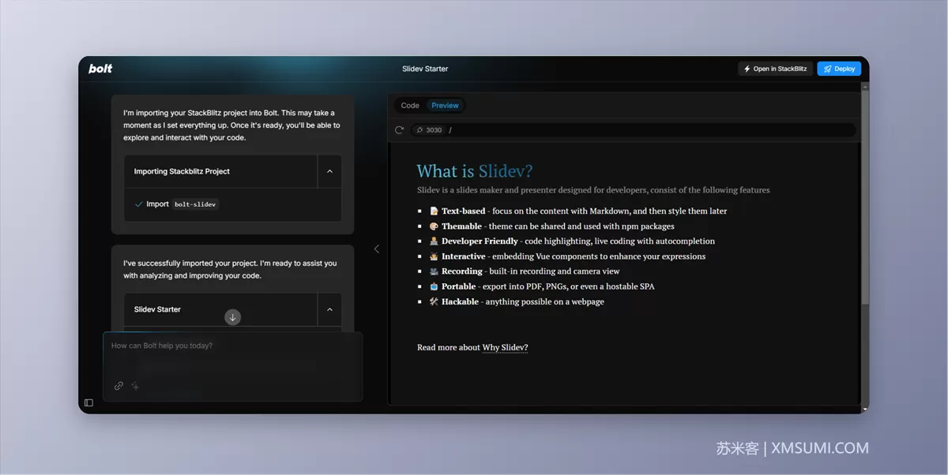Collapse the Importing Stackblitz Project section
This screenshot has width=948, height=475.
329,171
